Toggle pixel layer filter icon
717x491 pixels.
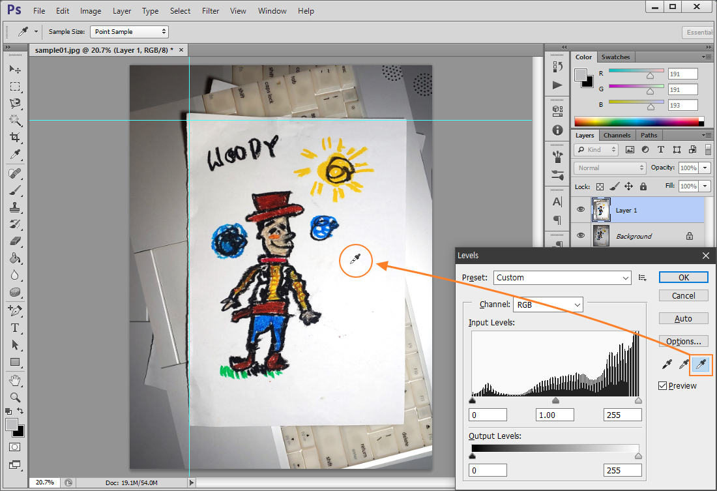(630, 149)
